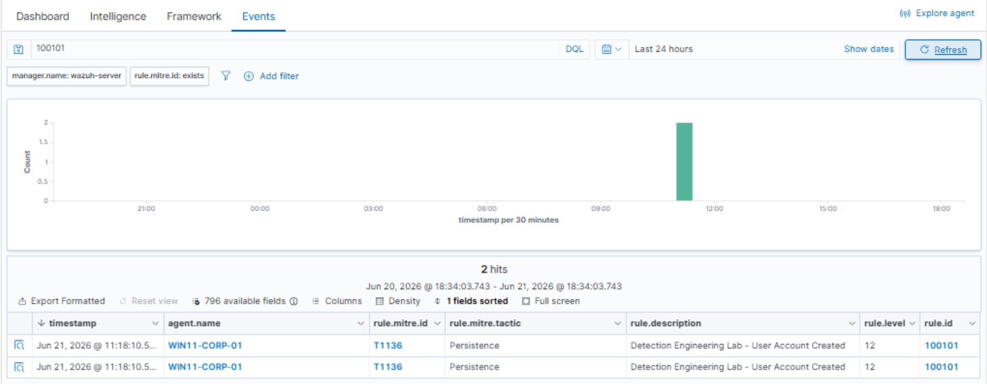Click Reset view

tap(149, 301)
